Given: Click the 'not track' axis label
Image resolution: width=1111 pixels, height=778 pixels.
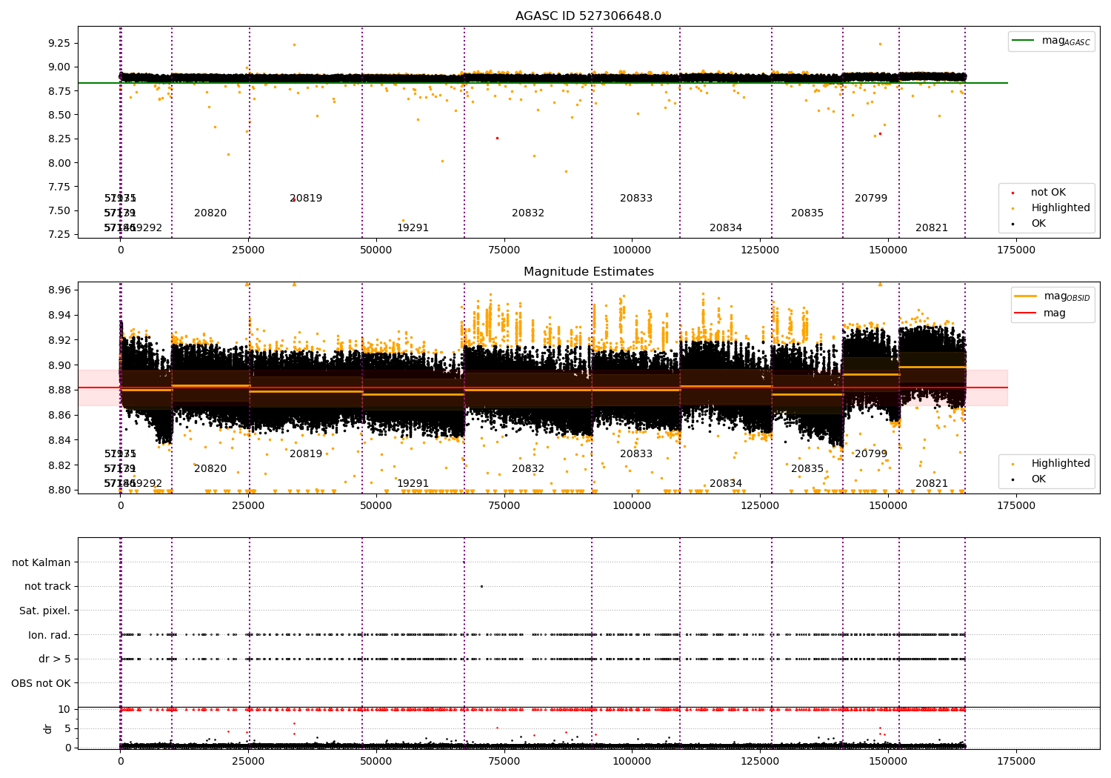Looking at the screenshot, I should [47, 587].
